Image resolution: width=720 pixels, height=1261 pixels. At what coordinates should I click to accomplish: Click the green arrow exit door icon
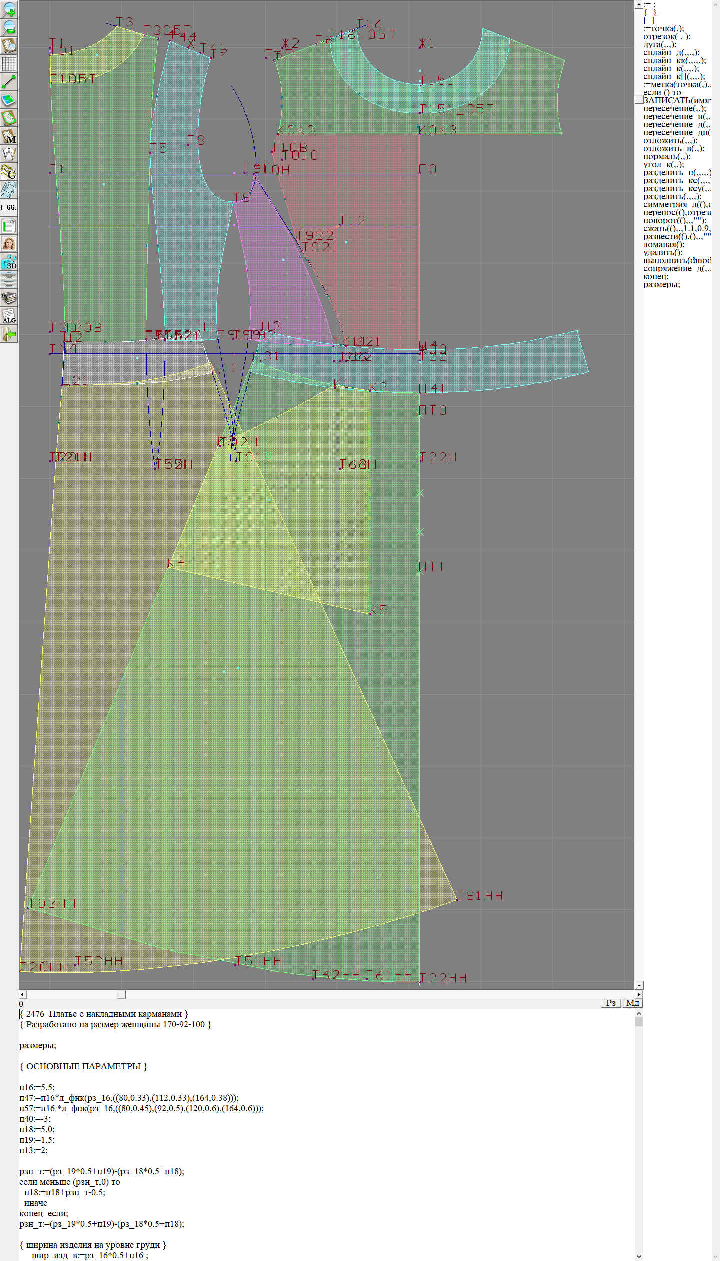point(9,334)
